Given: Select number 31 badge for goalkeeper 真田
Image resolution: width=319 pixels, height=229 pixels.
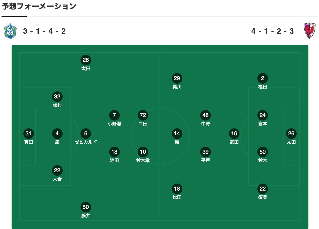Looking at the screenshot, I should point(29,134).
